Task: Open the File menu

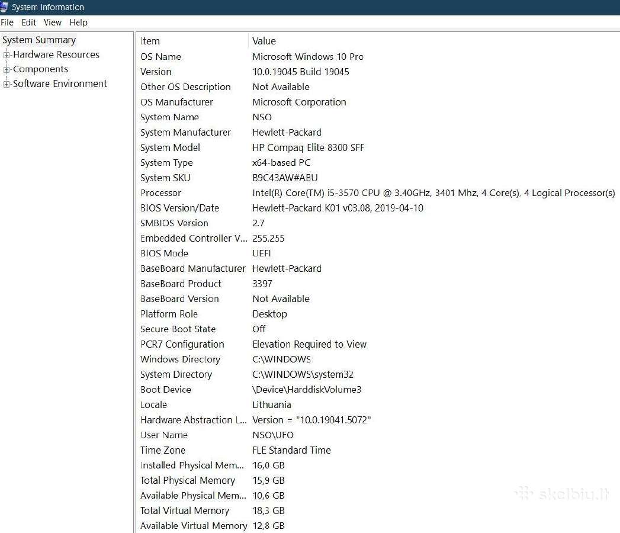Action: coord(7,23)
